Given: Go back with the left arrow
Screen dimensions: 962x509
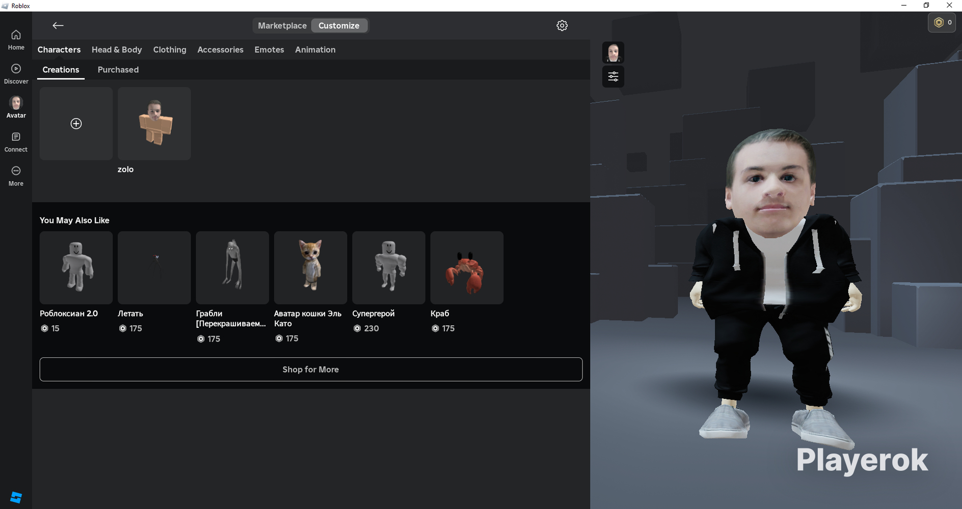Looking at the screenshot, I should [58, 25].
